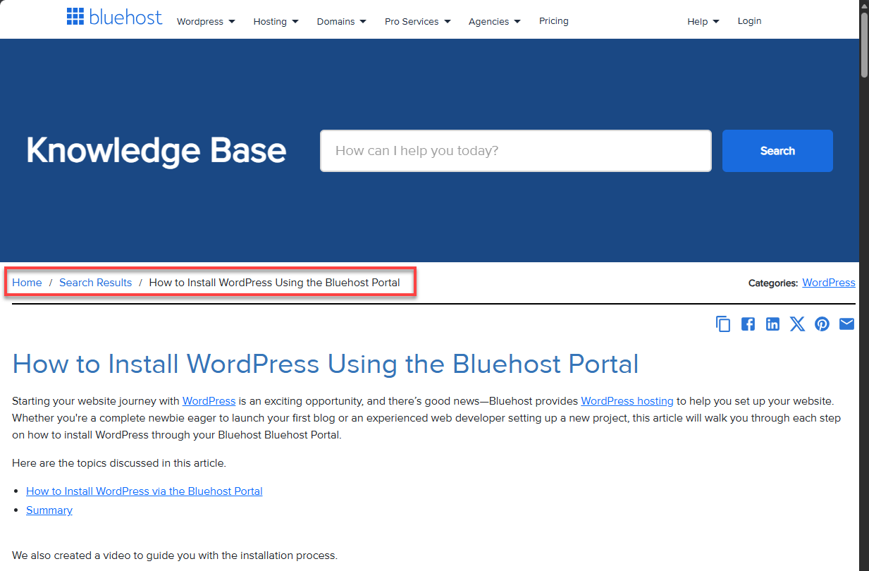Screen dimensions: 869x571
Task: Expand the Domains dropdown menu
Action: click(341, 22)
